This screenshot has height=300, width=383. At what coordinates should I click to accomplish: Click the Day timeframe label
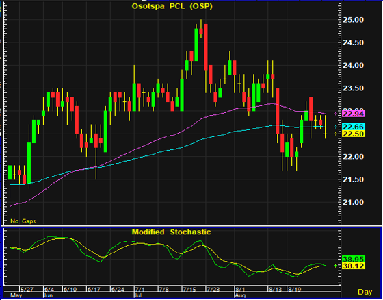[365, 292]
